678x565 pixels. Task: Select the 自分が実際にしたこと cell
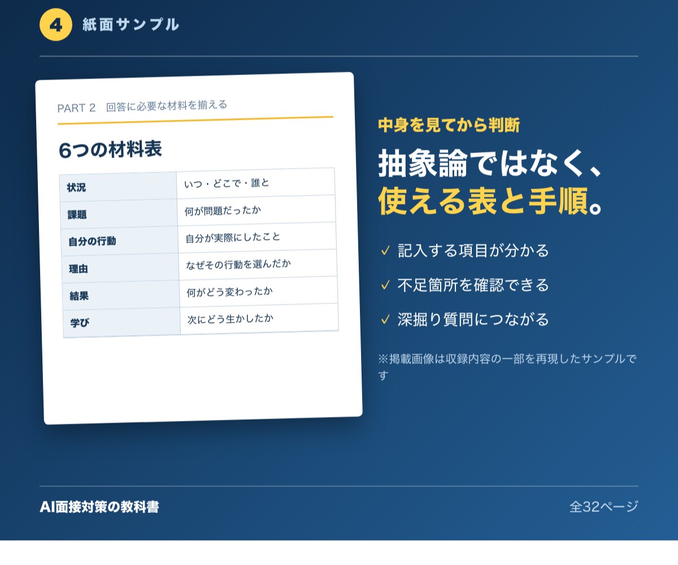pyautogui.click(x=258, y=237)
